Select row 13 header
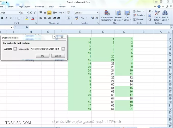This screenshot has width=173, height=128. coord(170,77)
